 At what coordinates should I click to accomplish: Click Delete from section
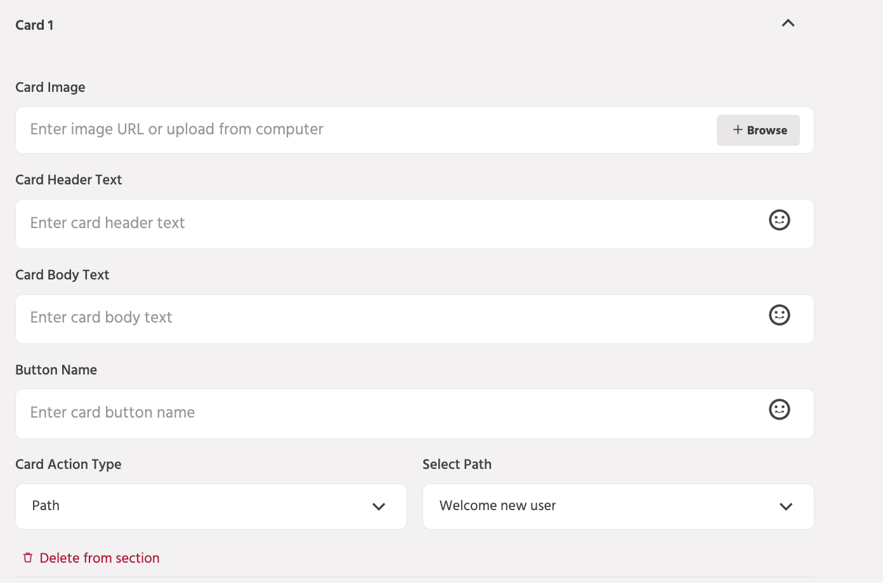point(99,558)
